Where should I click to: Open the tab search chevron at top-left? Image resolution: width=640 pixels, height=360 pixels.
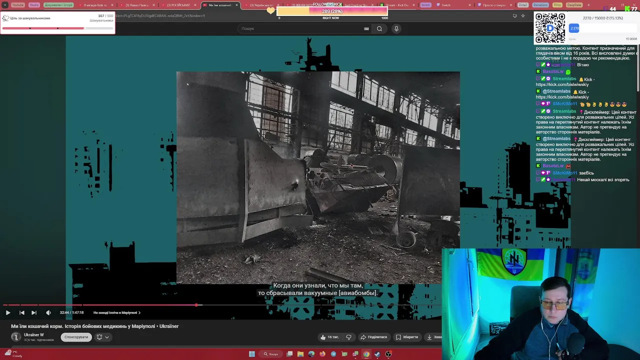[5, 5]
